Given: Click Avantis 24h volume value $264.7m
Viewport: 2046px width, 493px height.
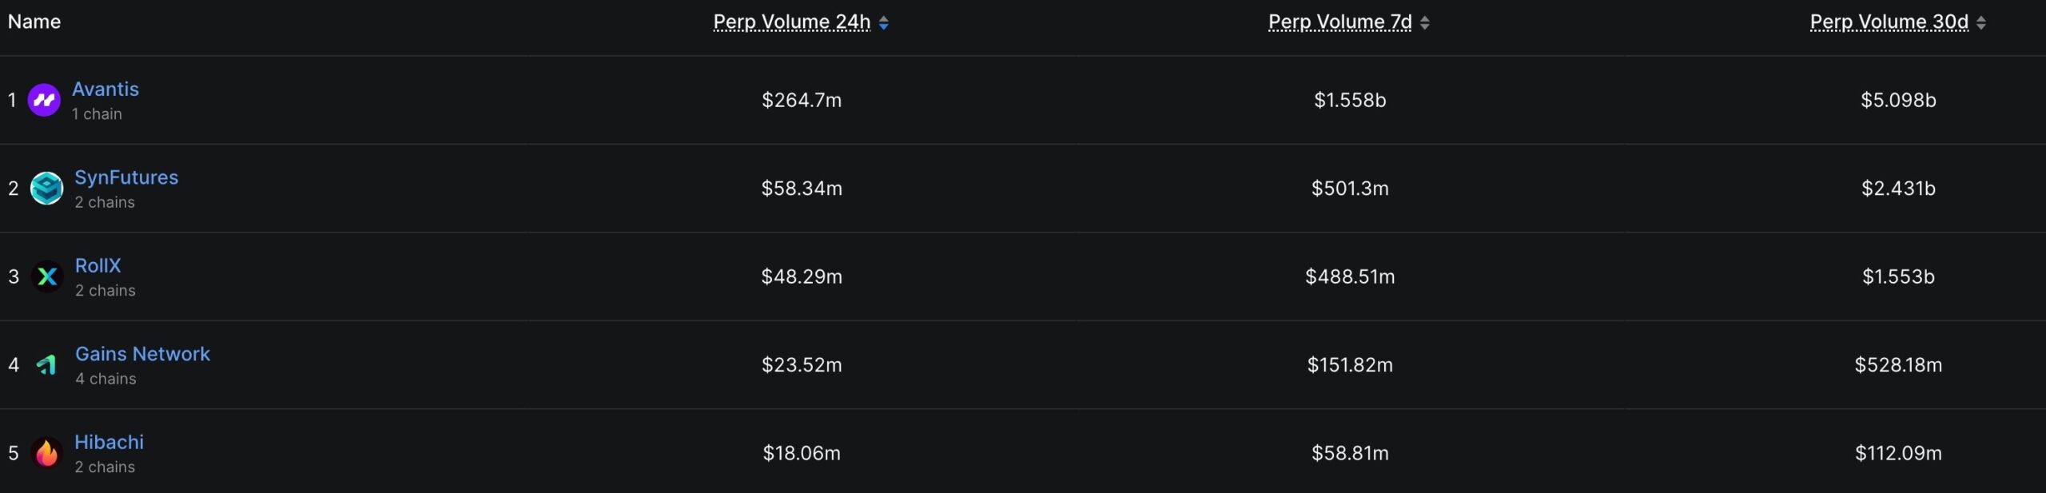Looking at the screenshot, I should click(802, 101).
